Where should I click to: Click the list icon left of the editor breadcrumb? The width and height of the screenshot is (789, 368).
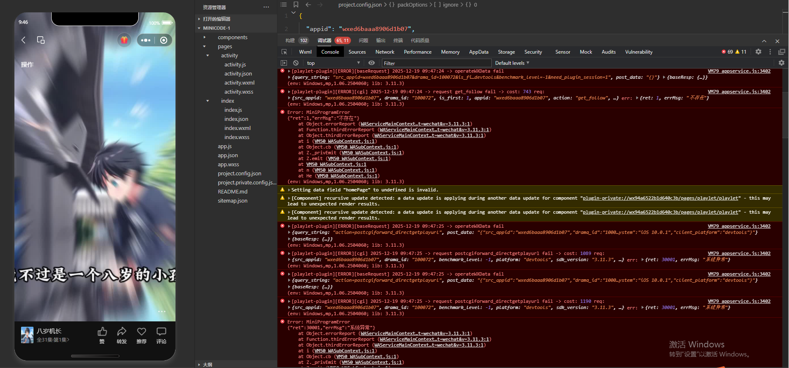point(284,5)
